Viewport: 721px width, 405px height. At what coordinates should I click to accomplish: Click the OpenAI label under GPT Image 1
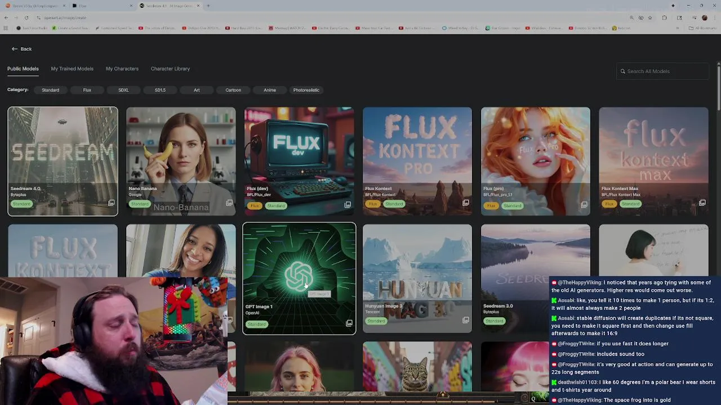pos(252,313)
